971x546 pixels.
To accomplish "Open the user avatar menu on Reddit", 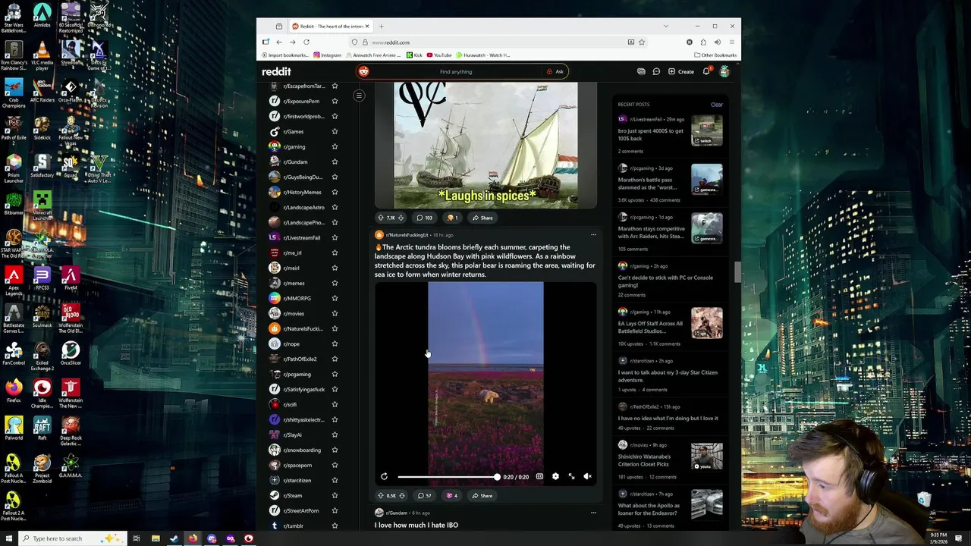I will [x=724, y=71].
